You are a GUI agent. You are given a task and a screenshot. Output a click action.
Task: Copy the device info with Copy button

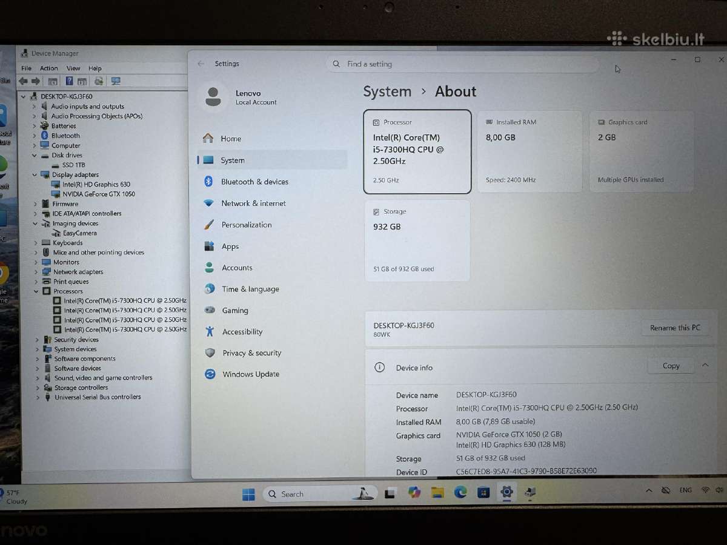coord(671,366)
